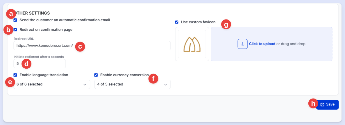Focus the redirect seconds input field
Image resolution: width=345 pixels, height=125 pixels.
[x=40, y=64]
